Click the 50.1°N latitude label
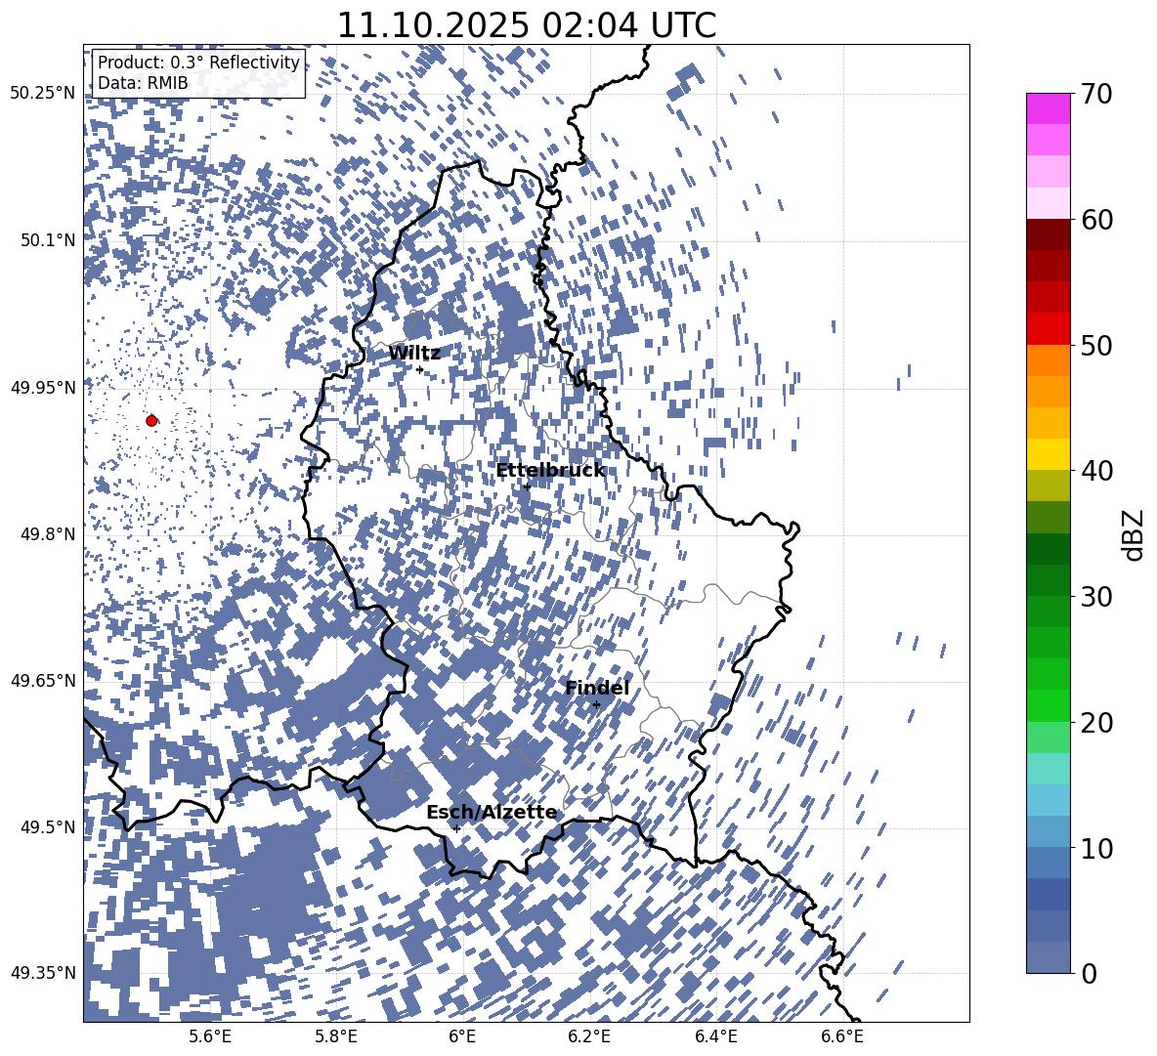Screen dimensions: 1157x1056 47,240
